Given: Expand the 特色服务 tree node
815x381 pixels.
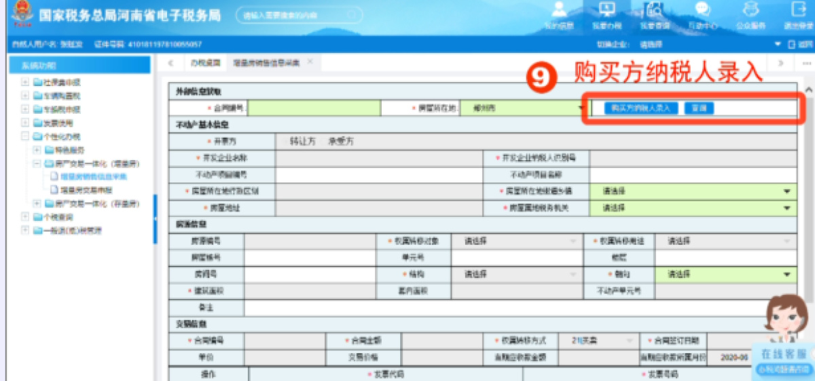Looking at the screenshot, I should [x=37, y=150].
